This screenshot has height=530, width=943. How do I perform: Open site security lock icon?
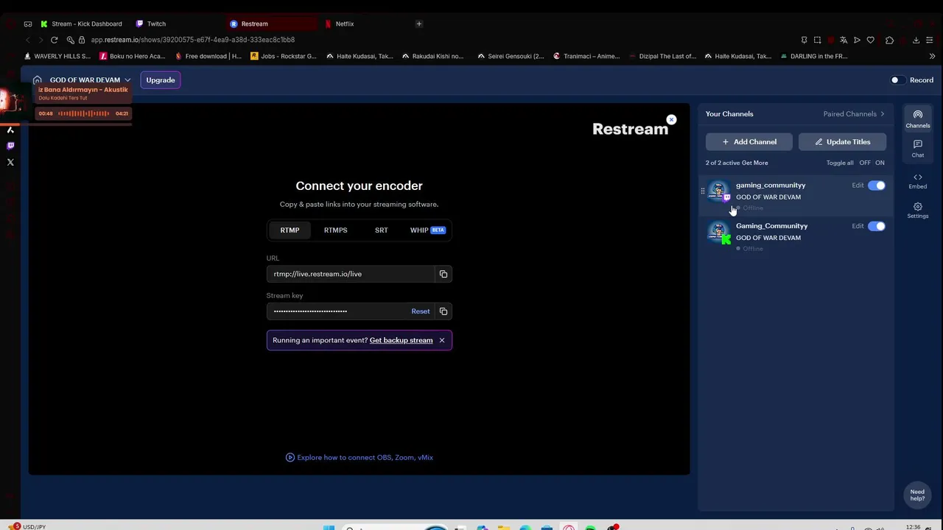82,40
